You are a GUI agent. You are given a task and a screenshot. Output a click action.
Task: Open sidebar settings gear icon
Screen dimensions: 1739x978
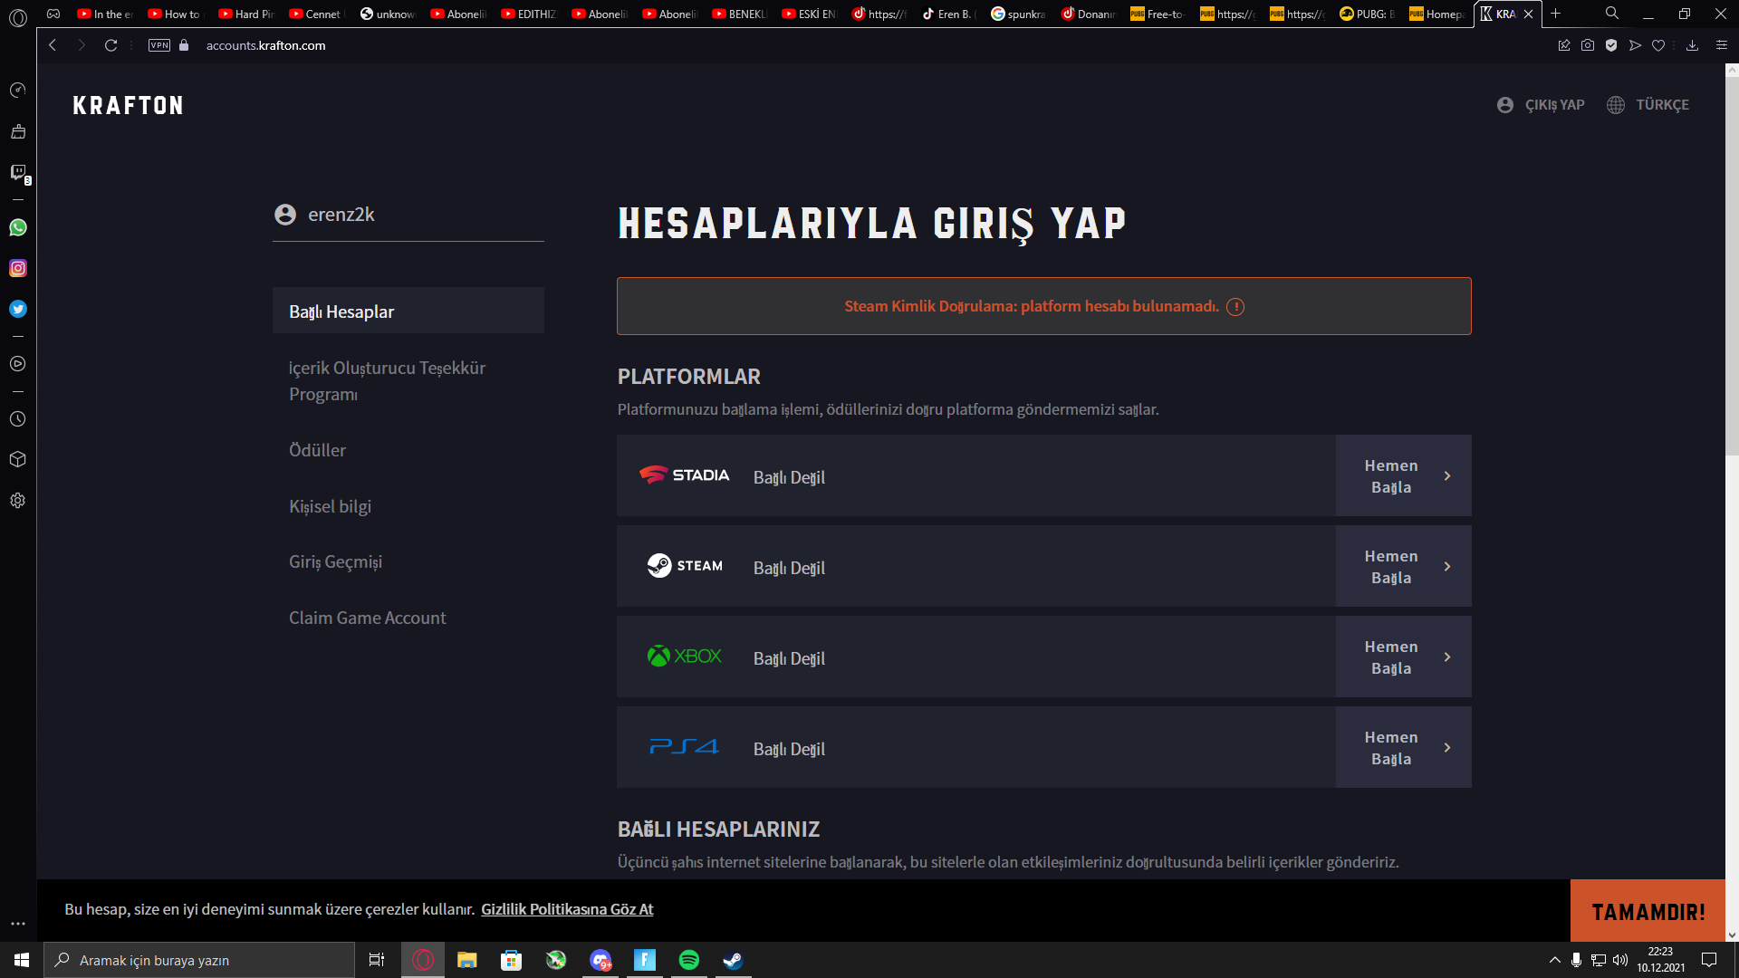[x=18, y=501]
